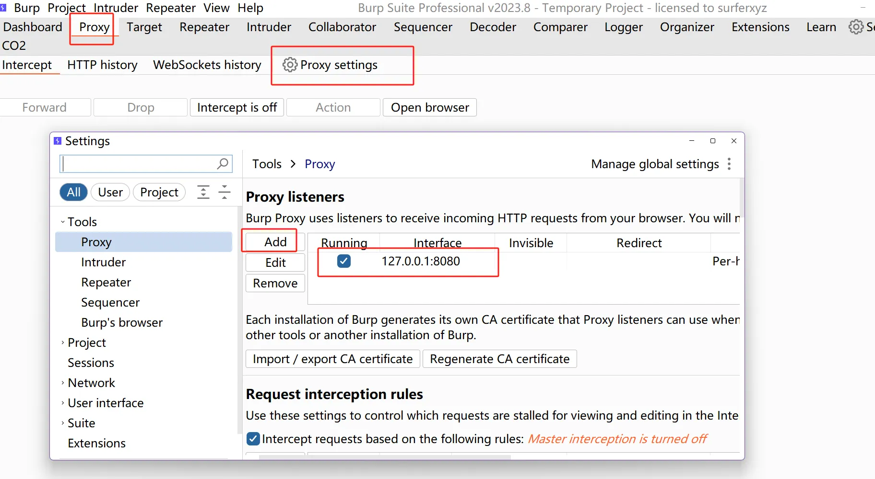Screen dimensions: 875x479
Task: Toggle the Intercept is off button
Action: click(237, 107)
